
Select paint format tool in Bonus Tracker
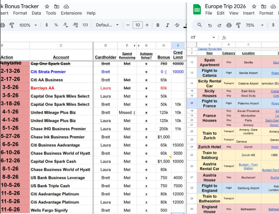click(12, 25)
